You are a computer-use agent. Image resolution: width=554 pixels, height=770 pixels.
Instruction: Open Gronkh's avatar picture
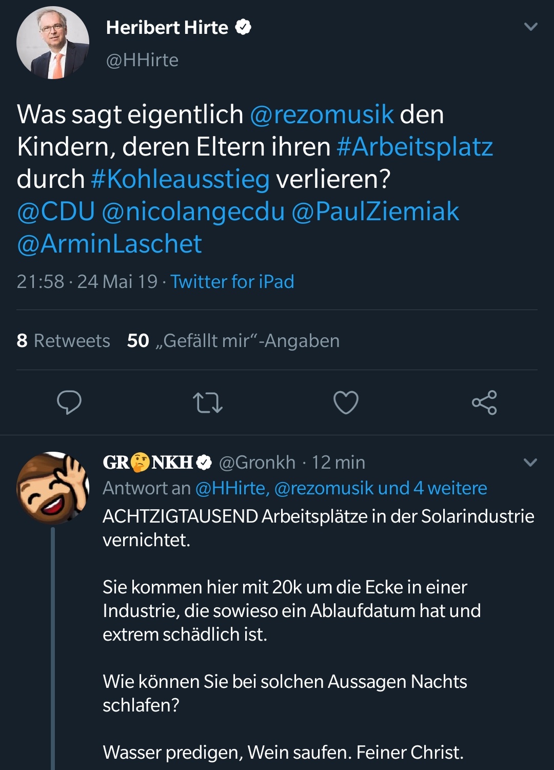(x=53, y=488)
